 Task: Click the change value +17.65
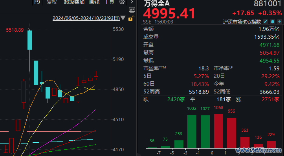(x=243, y=13)
